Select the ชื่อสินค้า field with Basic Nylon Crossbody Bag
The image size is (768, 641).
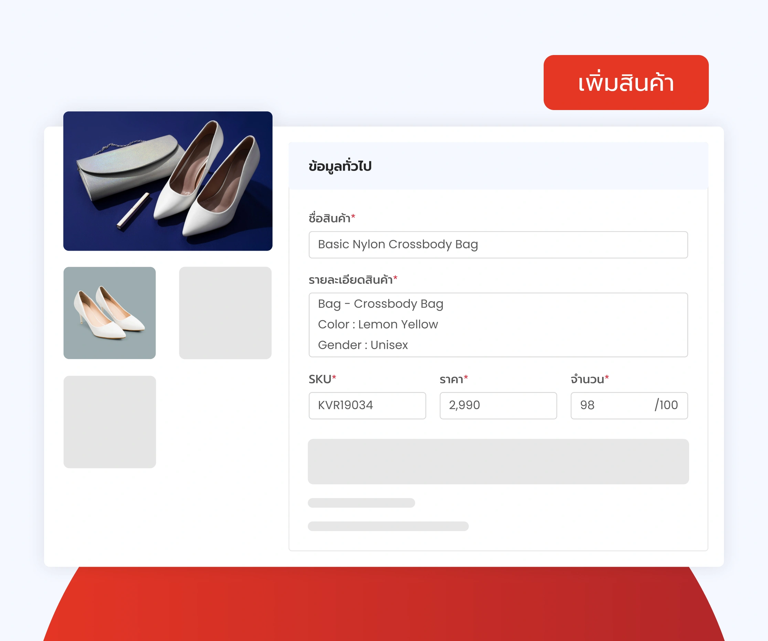click(x=498, y=245)
